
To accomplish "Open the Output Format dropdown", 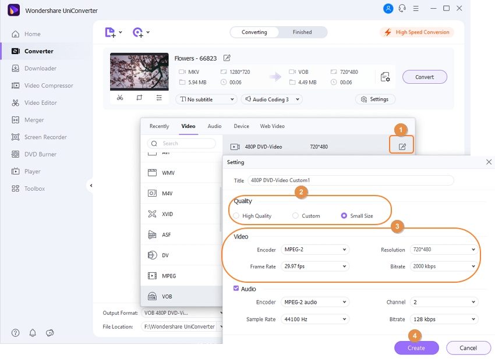I will point(182,313).
